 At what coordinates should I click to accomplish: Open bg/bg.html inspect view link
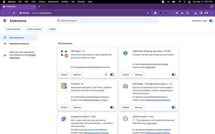(x=150, y=67)
